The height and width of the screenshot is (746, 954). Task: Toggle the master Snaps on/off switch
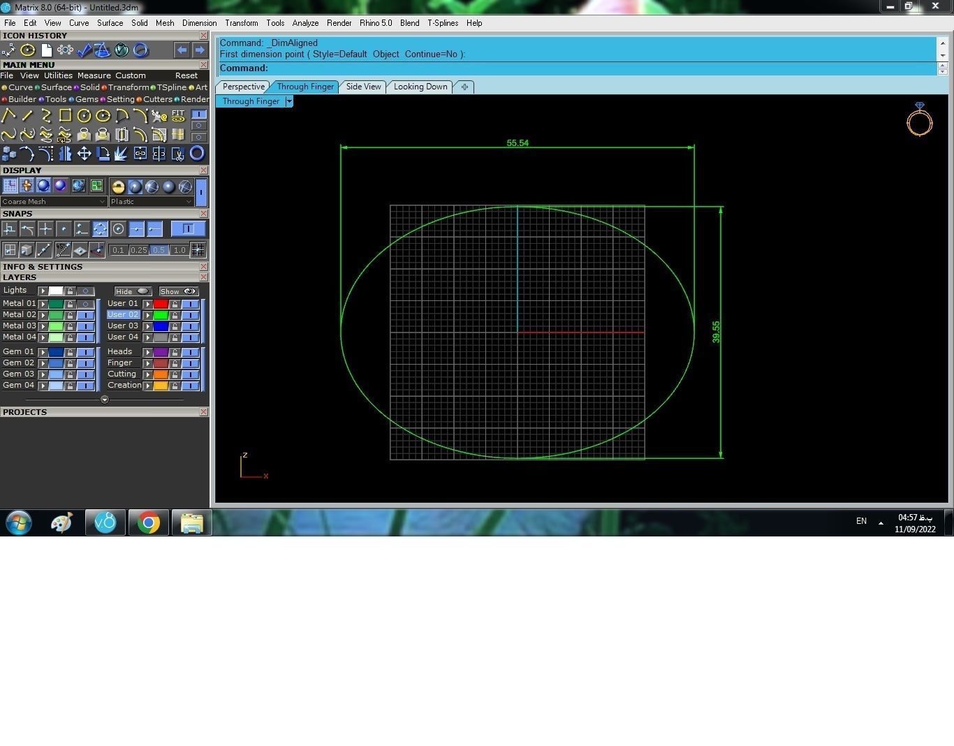click(188, 228)
